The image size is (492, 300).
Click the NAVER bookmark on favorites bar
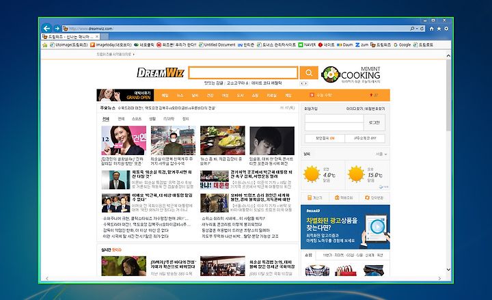(307, 45)
